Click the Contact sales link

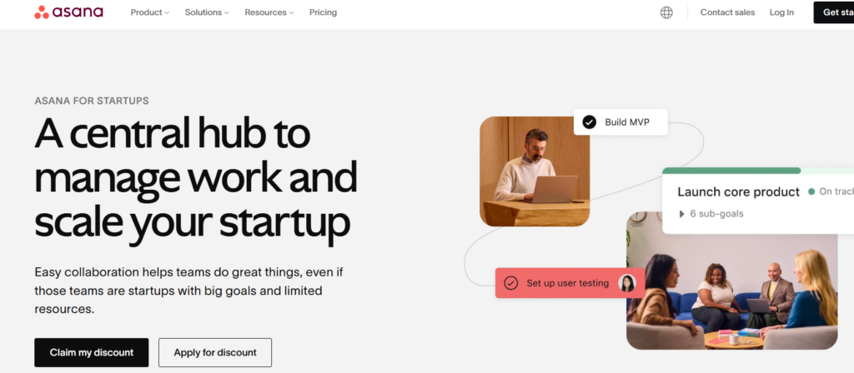[x=727, y=12]
